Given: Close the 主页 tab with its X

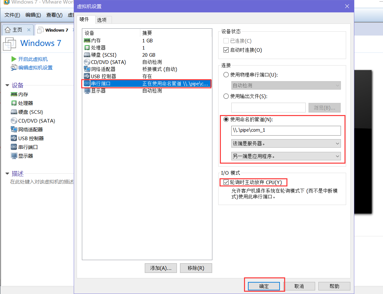Looking at the screenshot, I should click(x=29, y=30).
